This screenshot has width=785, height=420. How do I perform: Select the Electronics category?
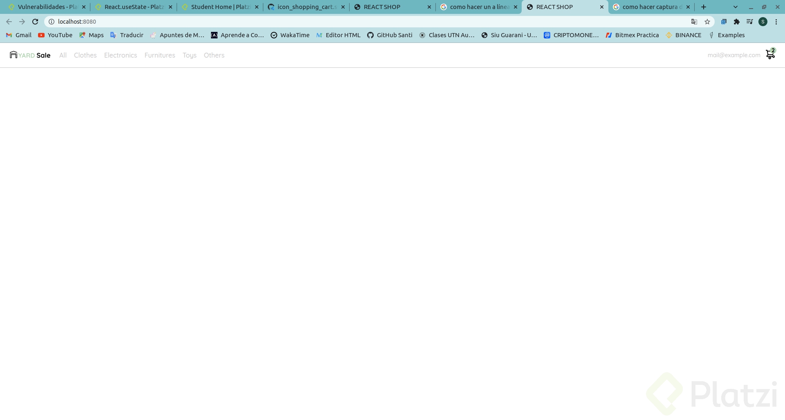pos(120,55)
